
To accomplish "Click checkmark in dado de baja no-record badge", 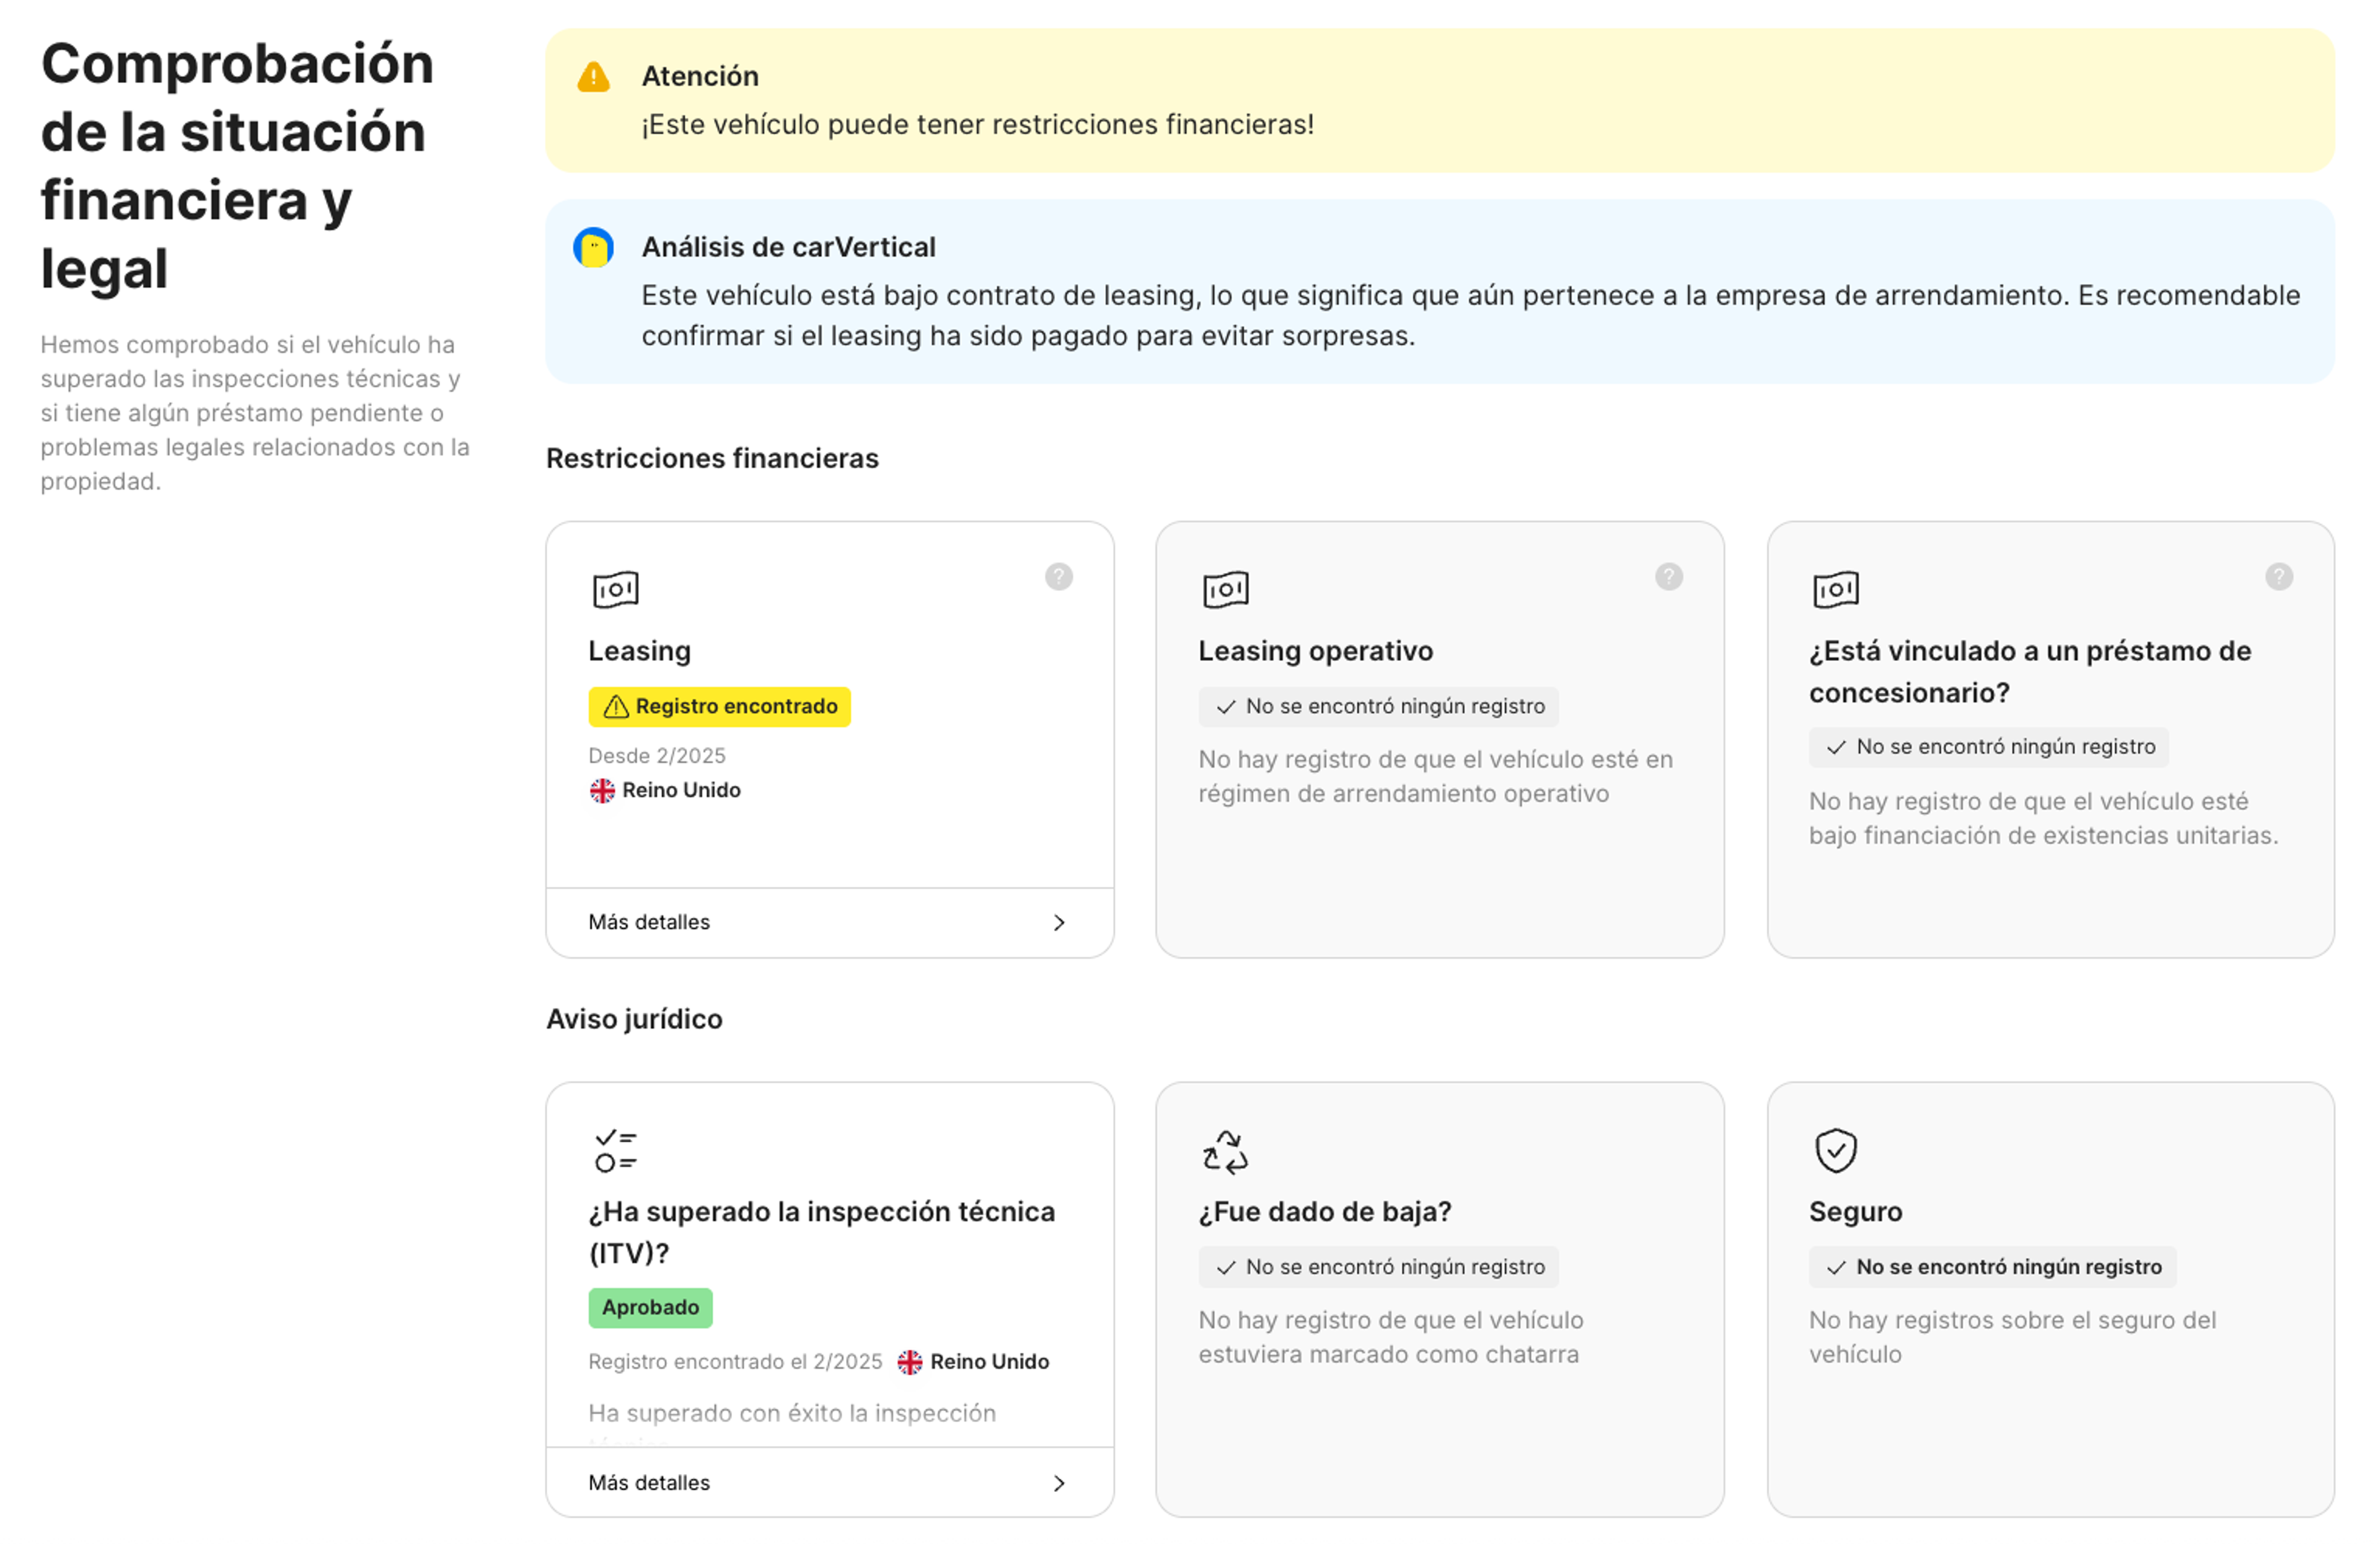I will (x=1226, y=1268).
